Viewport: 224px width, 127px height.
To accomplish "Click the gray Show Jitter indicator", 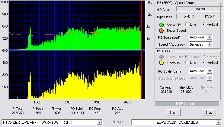I will (161, 57).
